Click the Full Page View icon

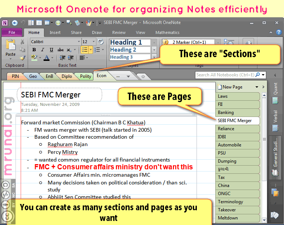click(39, 22)
